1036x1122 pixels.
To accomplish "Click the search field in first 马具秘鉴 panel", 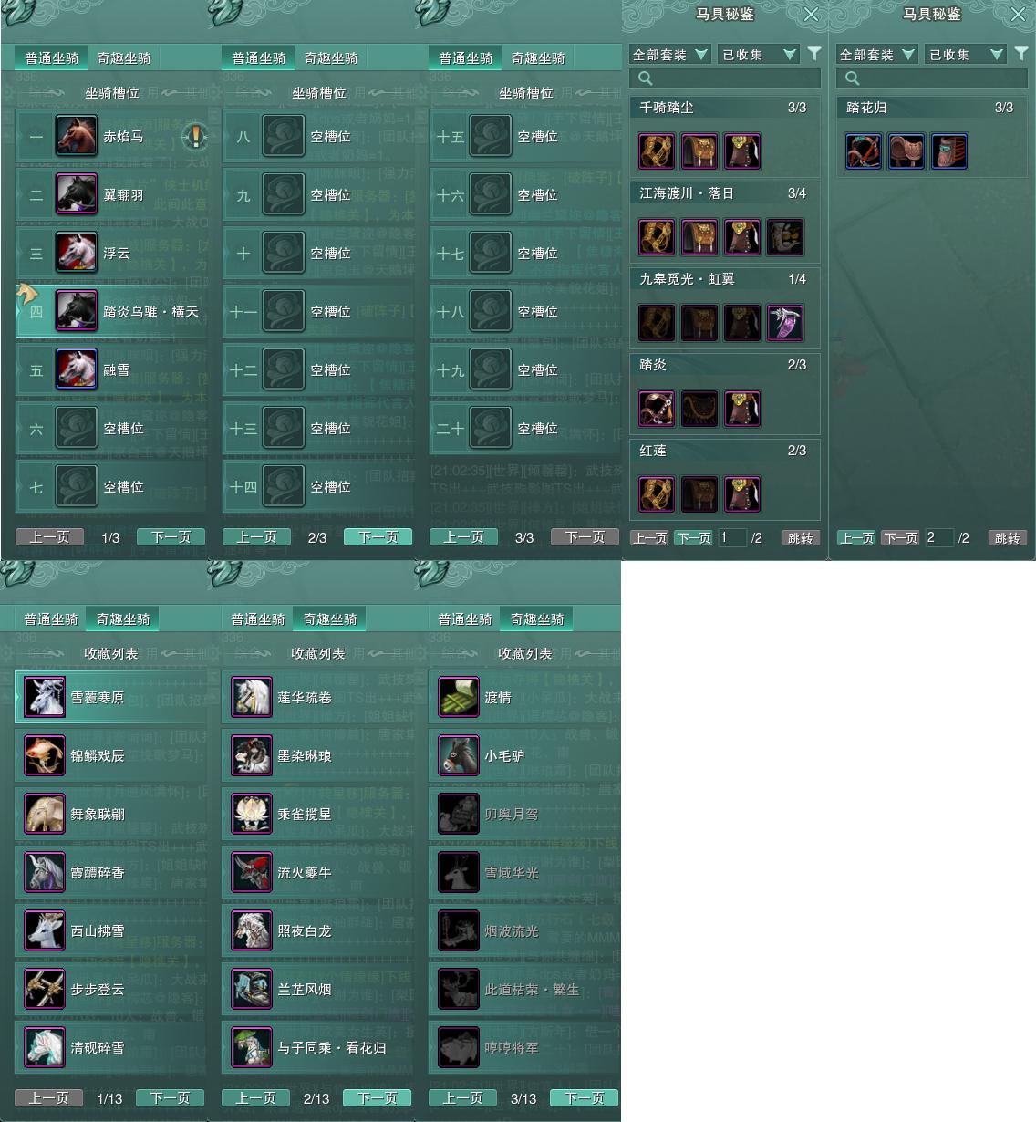I will tap(725, 78).
